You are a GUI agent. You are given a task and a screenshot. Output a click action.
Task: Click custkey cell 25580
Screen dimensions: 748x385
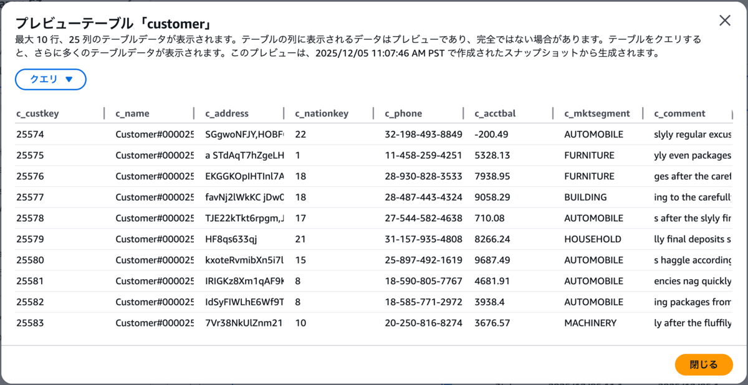click(x=30, y=260)
